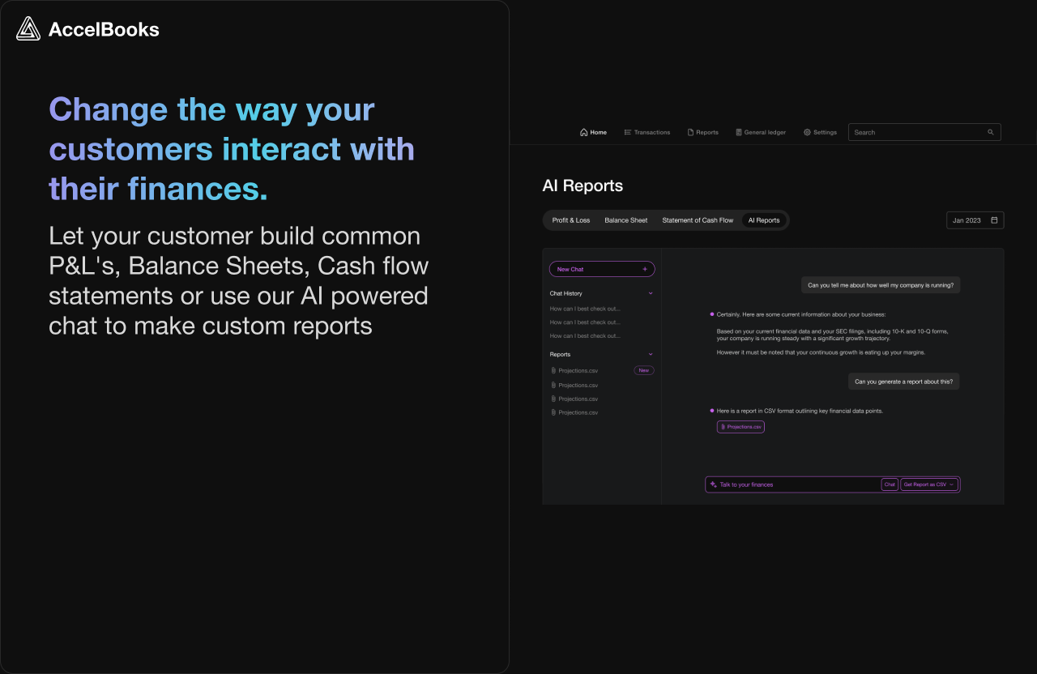This screenshot has width=1037, height=674.
Task: Click the AccelBooks triangle logo icon
Action: [x=28, y=29]
